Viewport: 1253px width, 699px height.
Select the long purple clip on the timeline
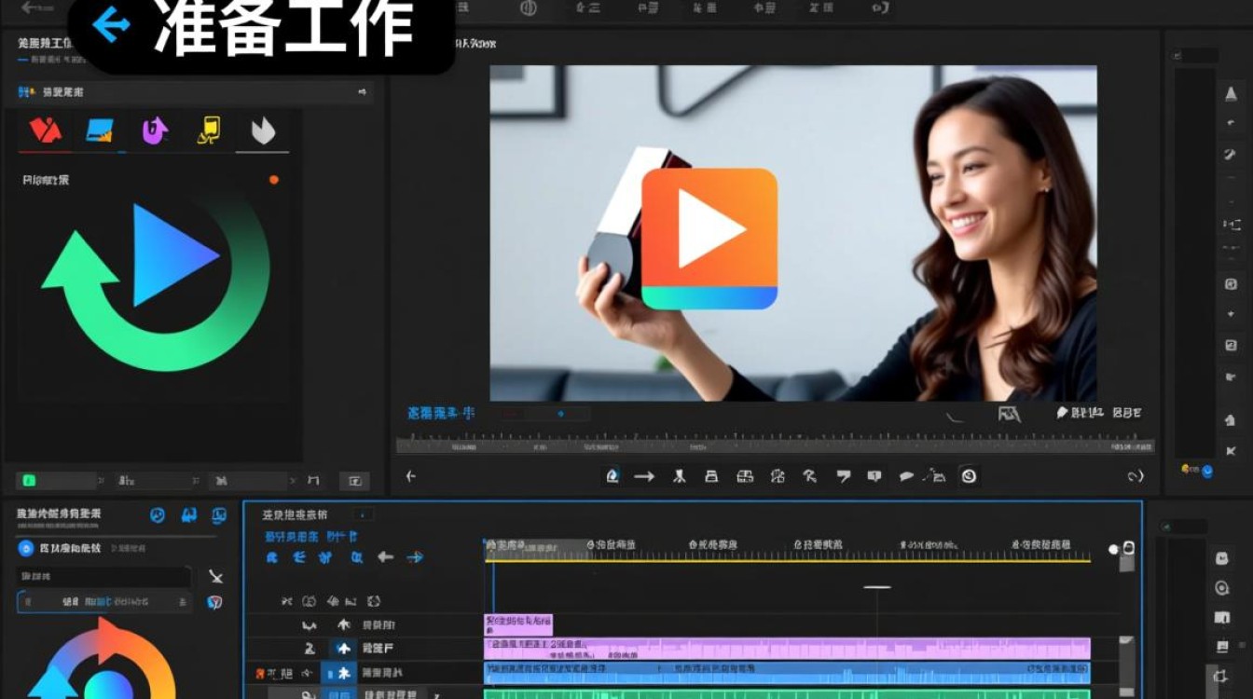[x=787, y=649]
